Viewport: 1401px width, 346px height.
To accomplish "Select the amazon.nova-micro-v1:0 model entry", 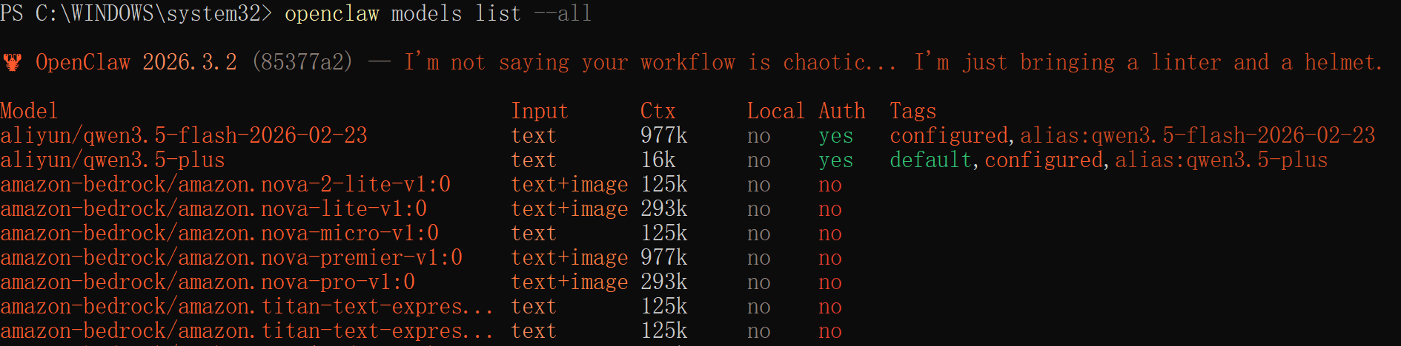I will pyautogui.click(x=219, y=234).
